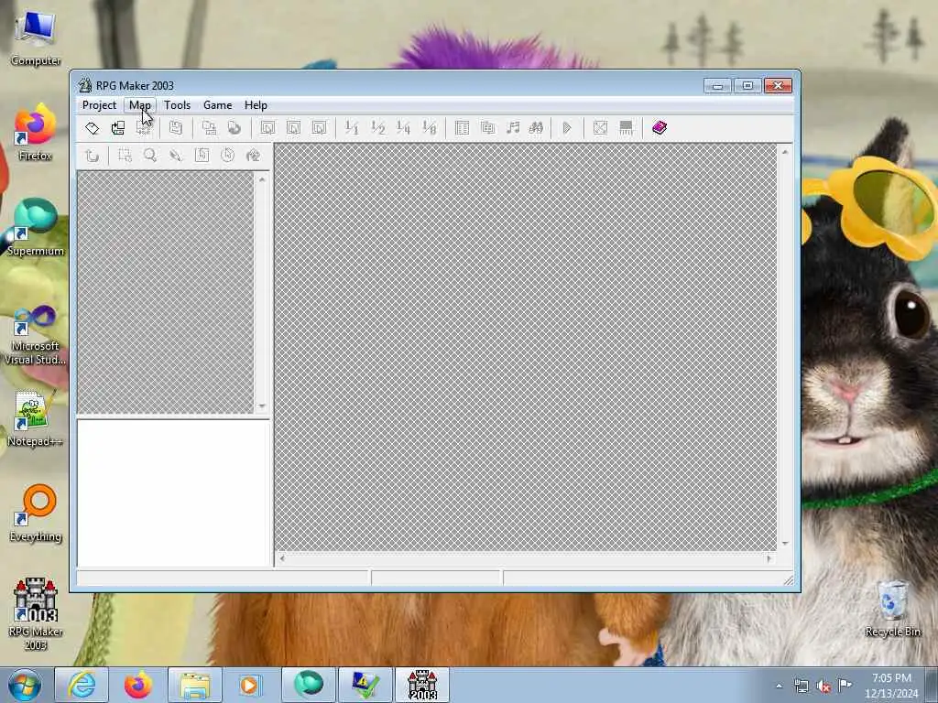Click the taskbar clock showing 7:05 PM
Viewport: 938px width, 703px height.
coord(891,685)
